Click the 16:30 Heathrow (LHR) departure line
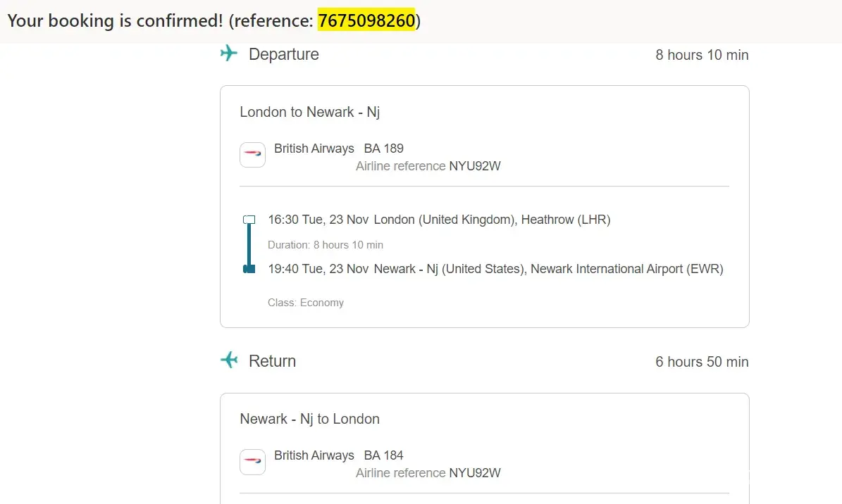Image resolution: width=842 pixels, height=504 pixels. [438, 220]
